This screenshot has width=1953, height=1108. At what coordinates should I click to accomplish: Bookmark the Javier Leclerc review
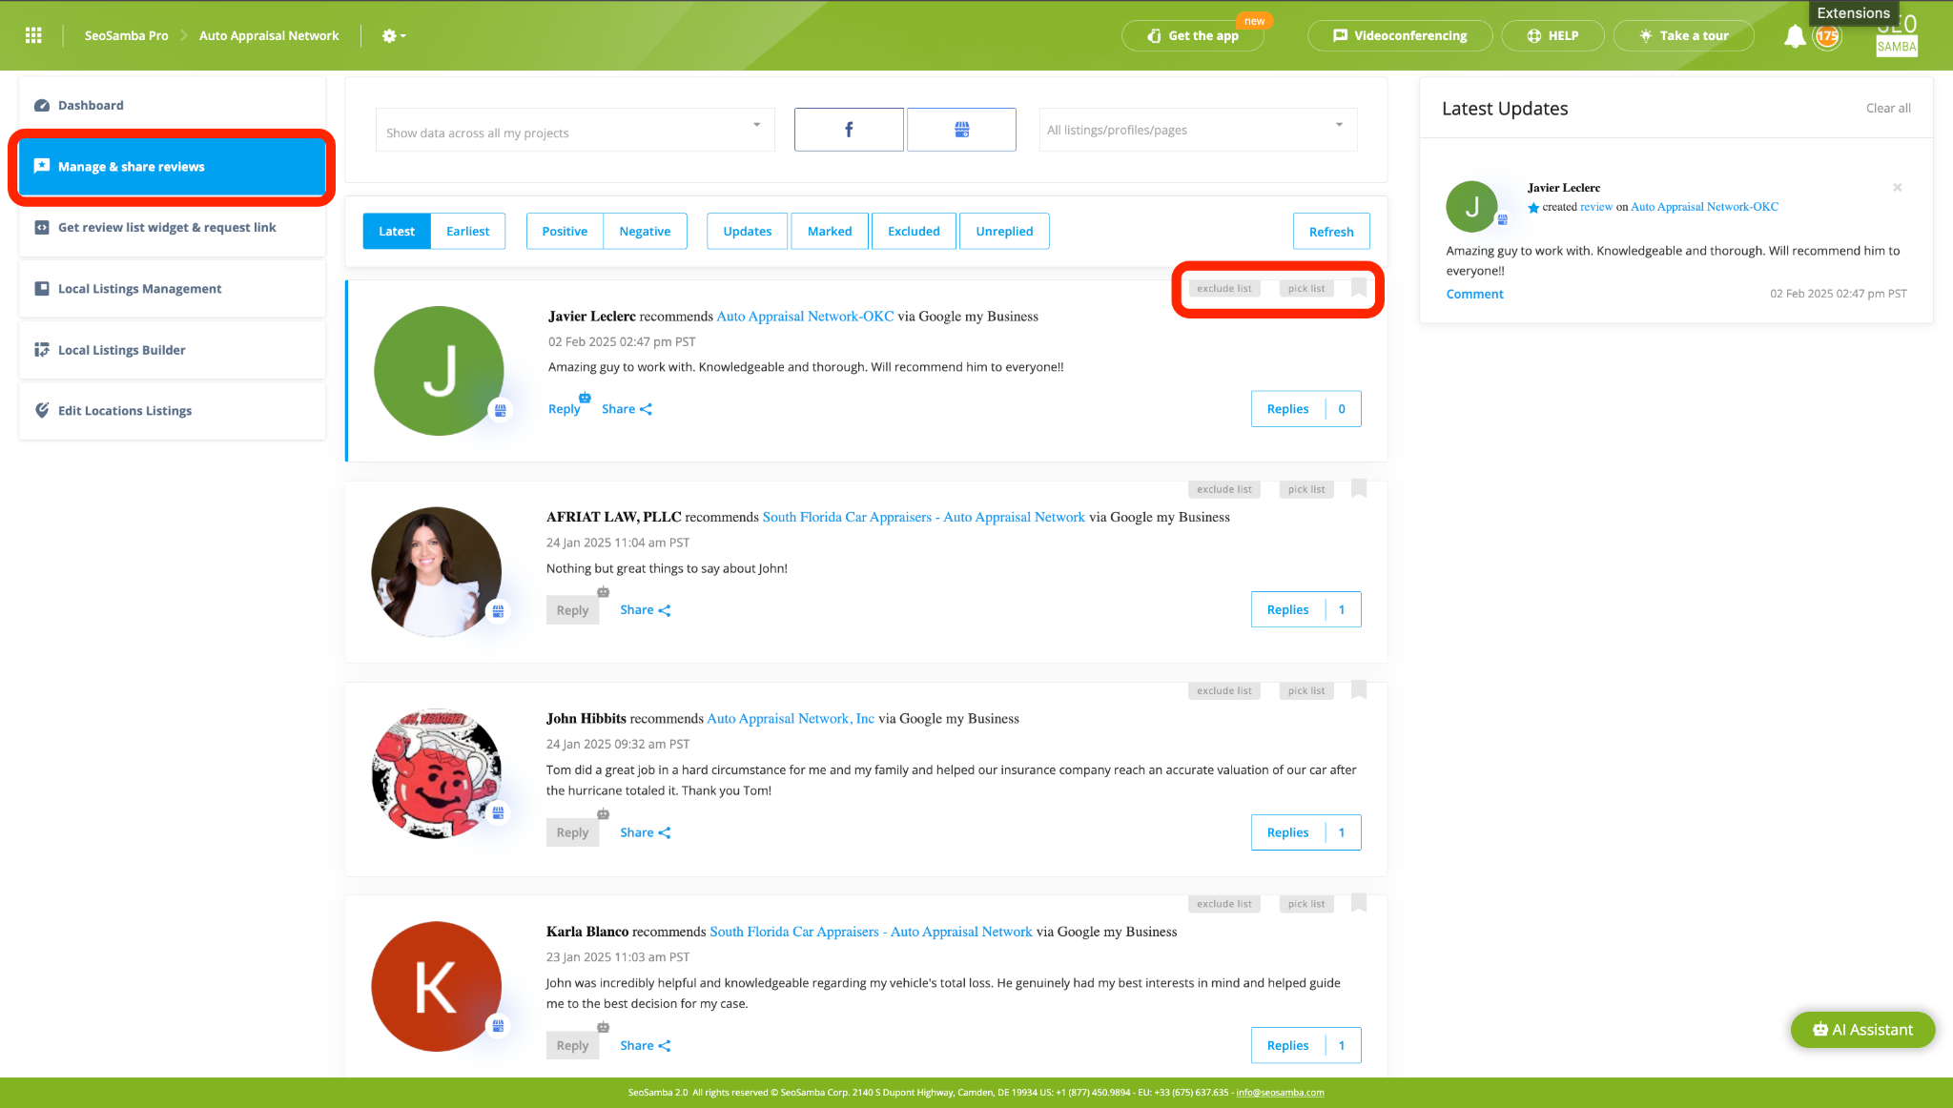click(1359, 287)
